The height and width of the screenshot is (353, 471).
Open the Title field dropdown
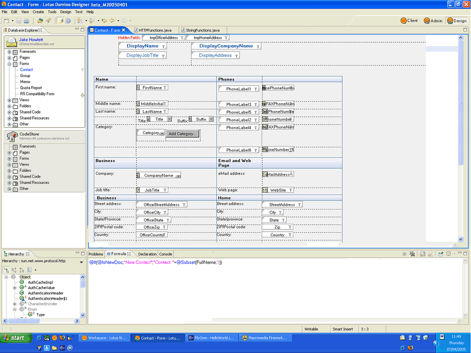169,119
